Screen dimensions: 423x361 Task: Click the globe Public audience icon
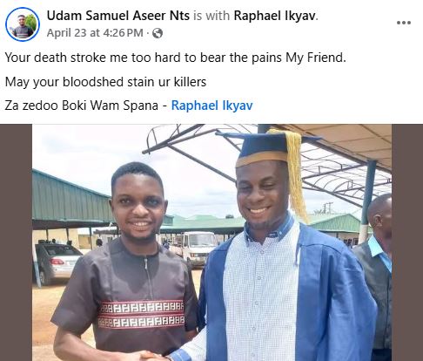pyautogui.click(x=158, y=33)
